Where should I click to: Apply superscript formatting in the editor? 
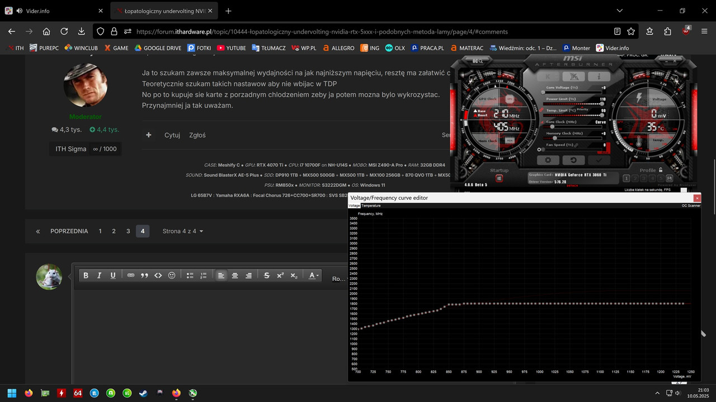pos(280,275)
